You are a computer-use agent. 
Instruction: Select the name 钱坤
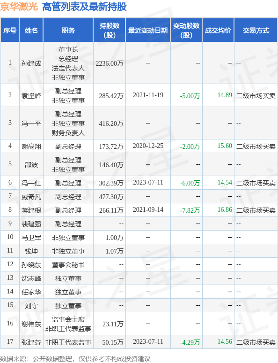click(x=31, y=251)
